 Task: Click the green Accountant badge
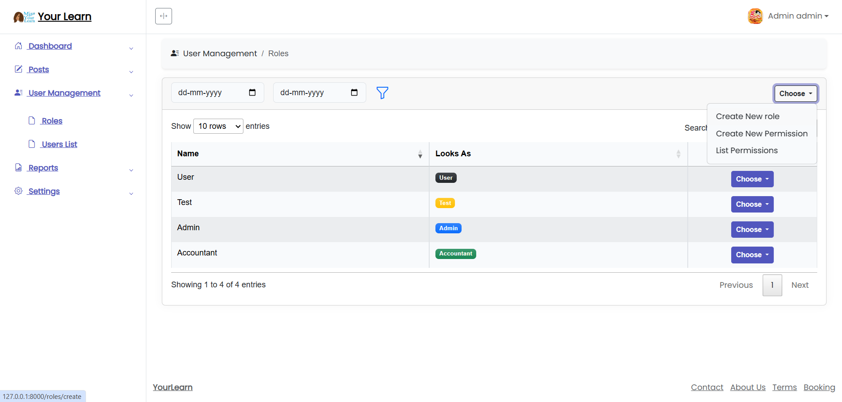click(x=455, y=253)
